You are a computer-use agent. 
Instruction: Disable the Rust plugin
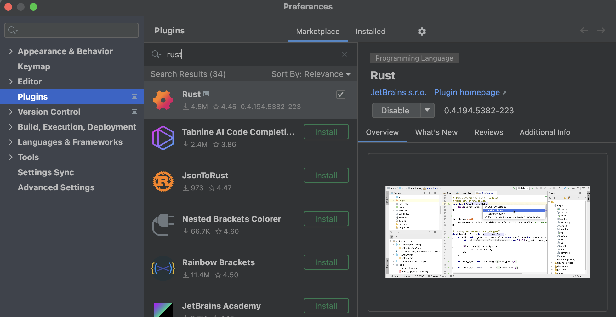click(396, 110)
